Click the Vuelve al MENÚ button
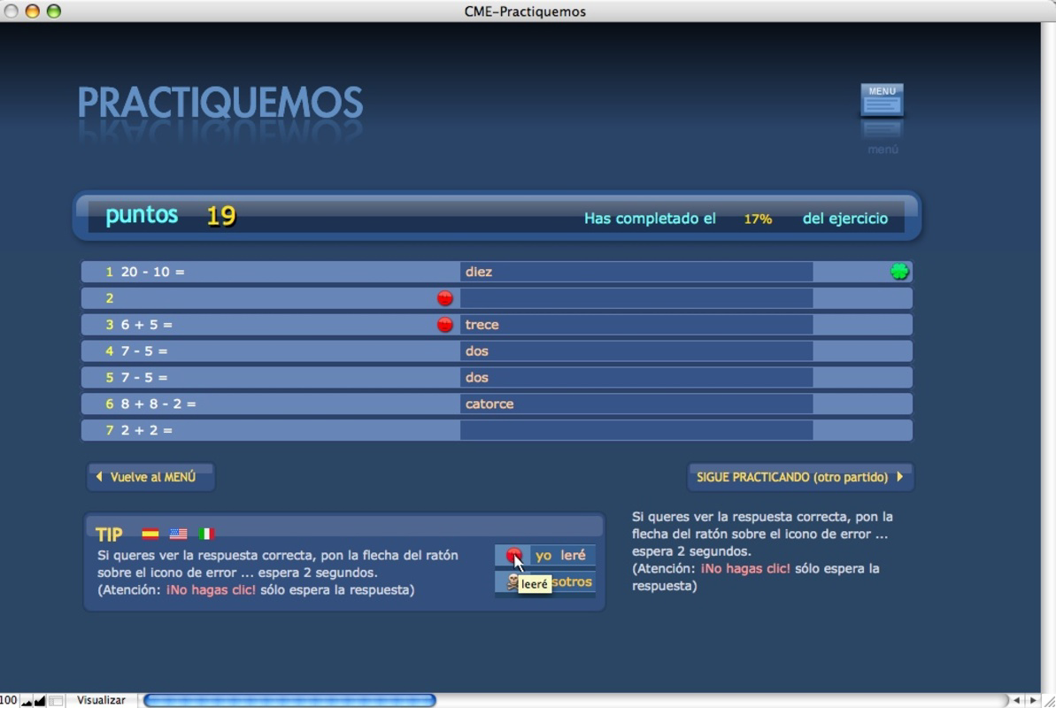Image resolution: width=1056 pixels, height=708 pixels. click(x=150, y=477)
